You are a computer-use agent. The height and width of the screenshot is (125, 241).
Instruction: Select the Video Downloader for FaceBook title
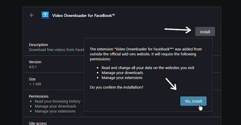coord(83,15)
